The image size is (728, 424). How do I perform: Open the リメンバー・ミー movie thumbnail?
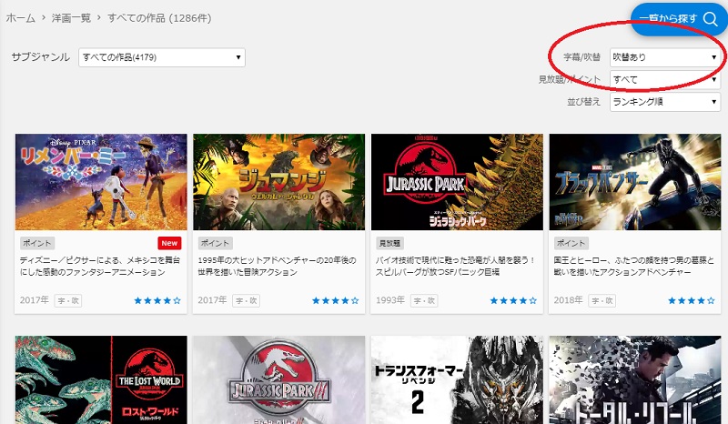point(101,182)
